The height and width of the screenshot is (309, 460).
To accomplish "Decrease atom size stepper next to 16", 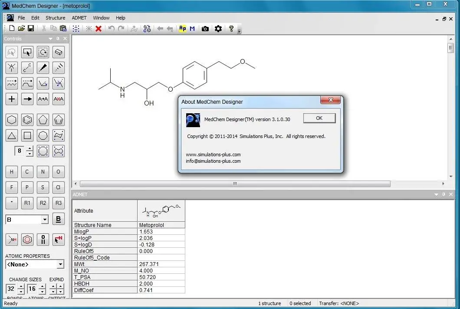I will coord(42,291).
